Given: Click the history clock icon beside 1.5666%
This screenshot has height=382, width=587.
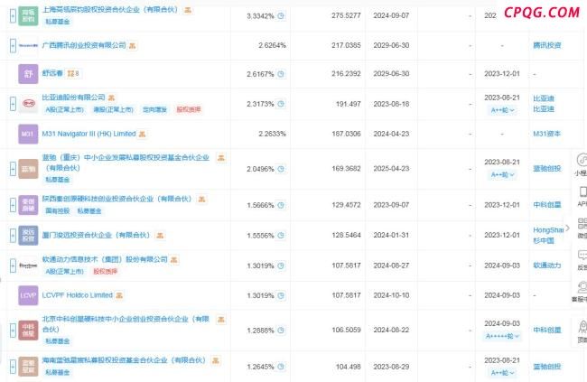Looking at the screenshot, I should coord(280,205).
